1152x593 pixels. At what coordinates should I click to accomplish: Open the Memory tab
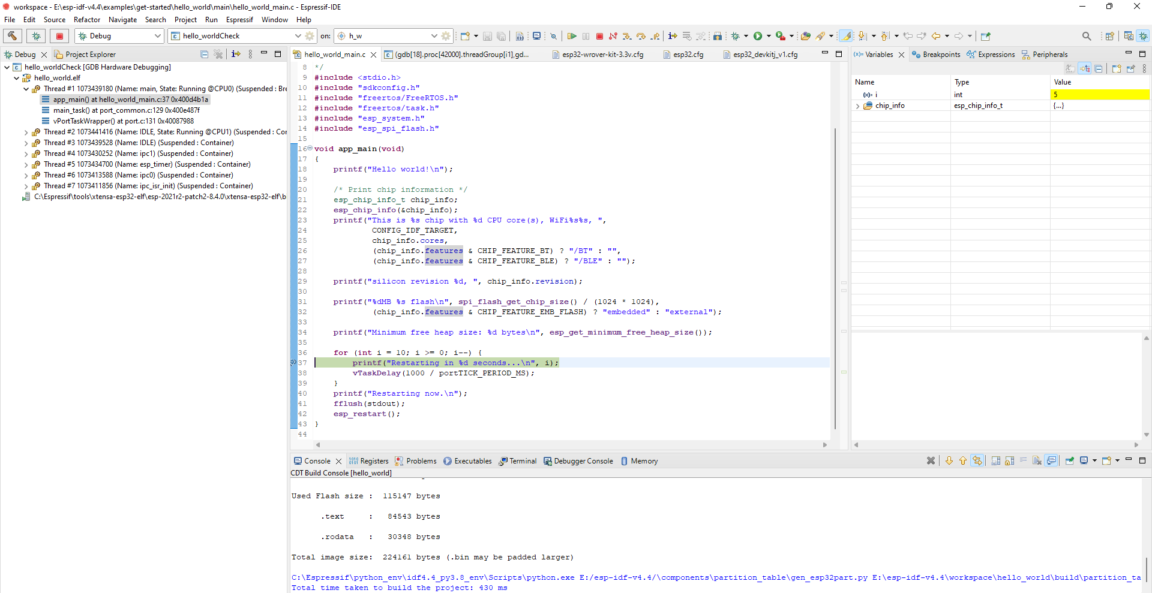click(639, 461)
